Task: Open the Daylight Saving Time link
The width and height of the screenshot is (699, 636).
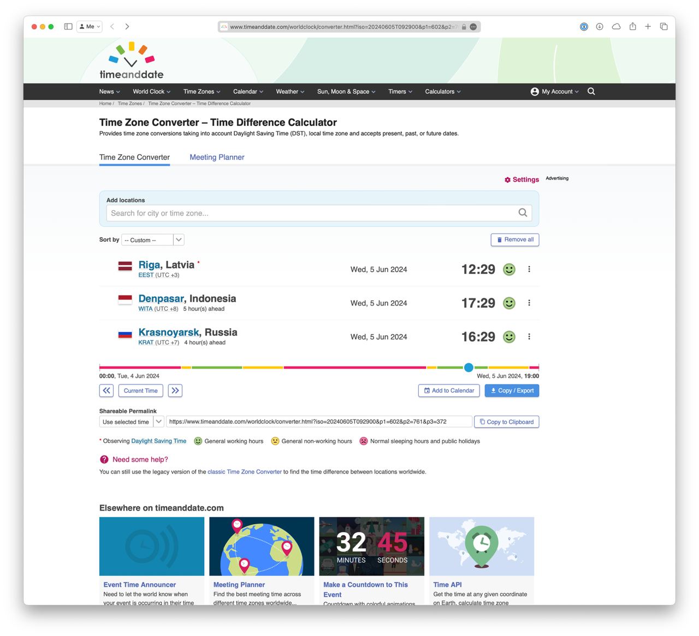Action: tap(159, 441)
